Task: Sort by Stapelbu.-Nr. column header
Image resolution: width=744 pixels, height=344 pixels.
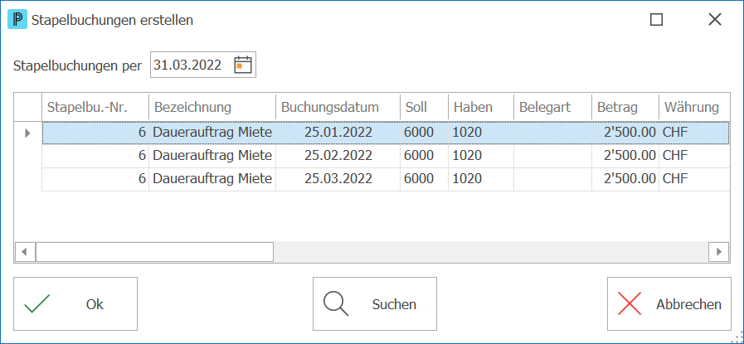Action: [95, 107]
